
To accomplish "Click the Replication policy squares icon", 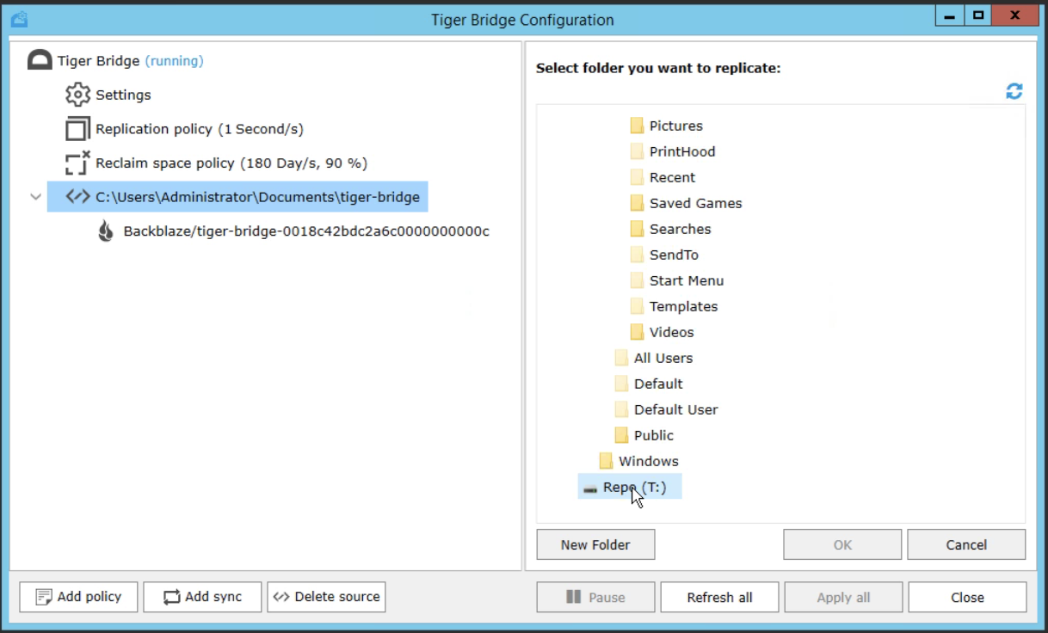I will 78,129.
